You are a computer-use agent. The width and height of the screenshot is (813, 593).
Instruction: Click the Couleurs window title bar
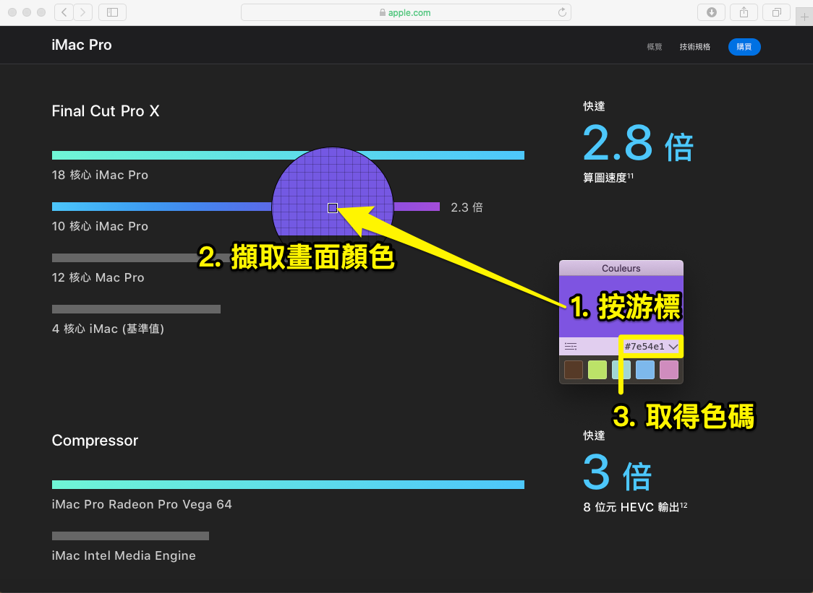point(621,268)
